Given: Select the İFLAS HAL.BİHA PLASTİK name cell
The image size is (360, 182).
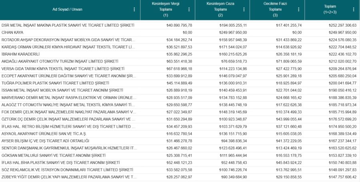Looking at the screenshot, I should tap(60, 163).
